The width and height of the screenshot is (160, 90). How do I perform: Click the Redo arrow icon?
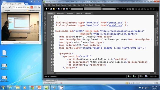coord(122,9)
